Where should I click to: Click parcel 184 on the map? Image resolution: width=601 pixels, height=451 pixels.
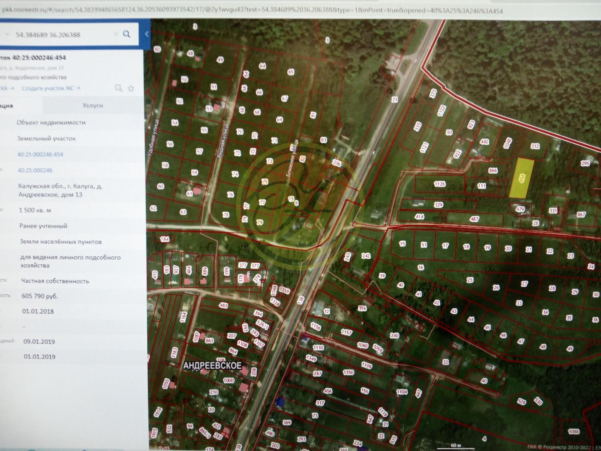pos(165,239)
